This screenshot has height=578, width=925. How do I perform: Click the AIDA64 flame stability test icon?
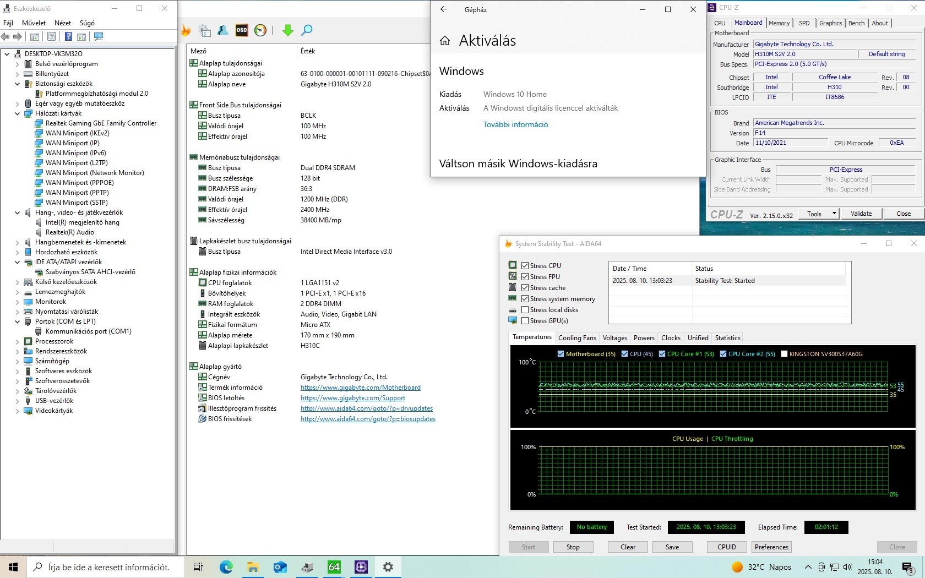[186, 31]
